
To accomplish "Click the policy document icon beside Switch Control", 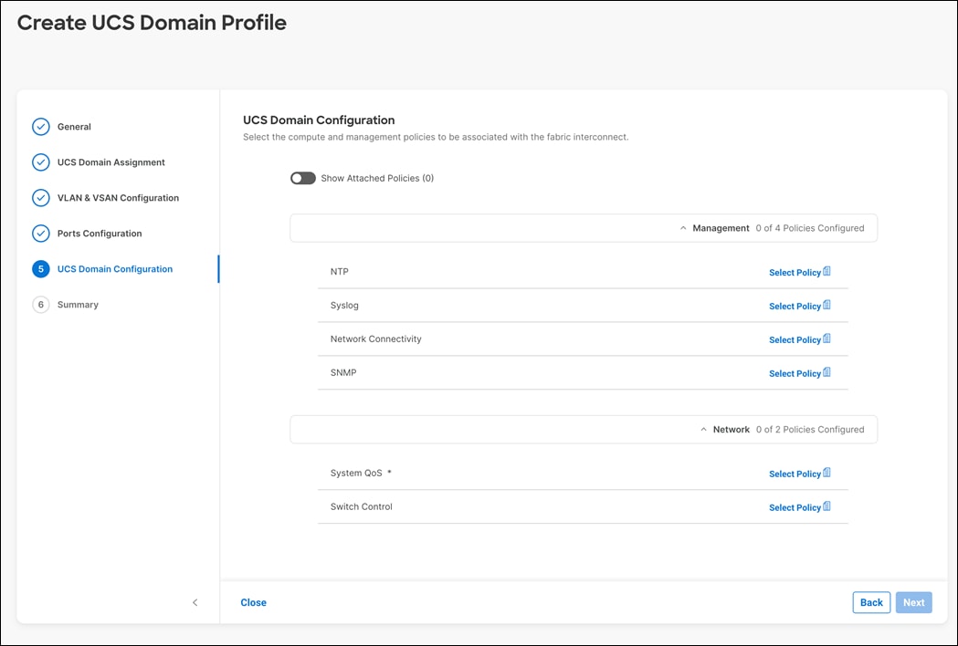I will coord(827,505).
